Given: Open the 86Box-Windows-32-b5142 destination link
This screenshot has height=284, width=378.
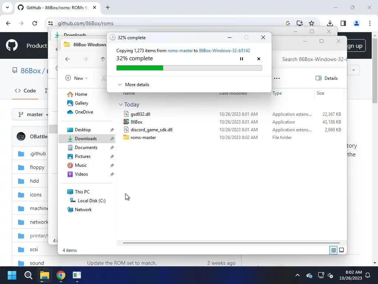Looking at the screenshot, I should [x=224, y=50].
